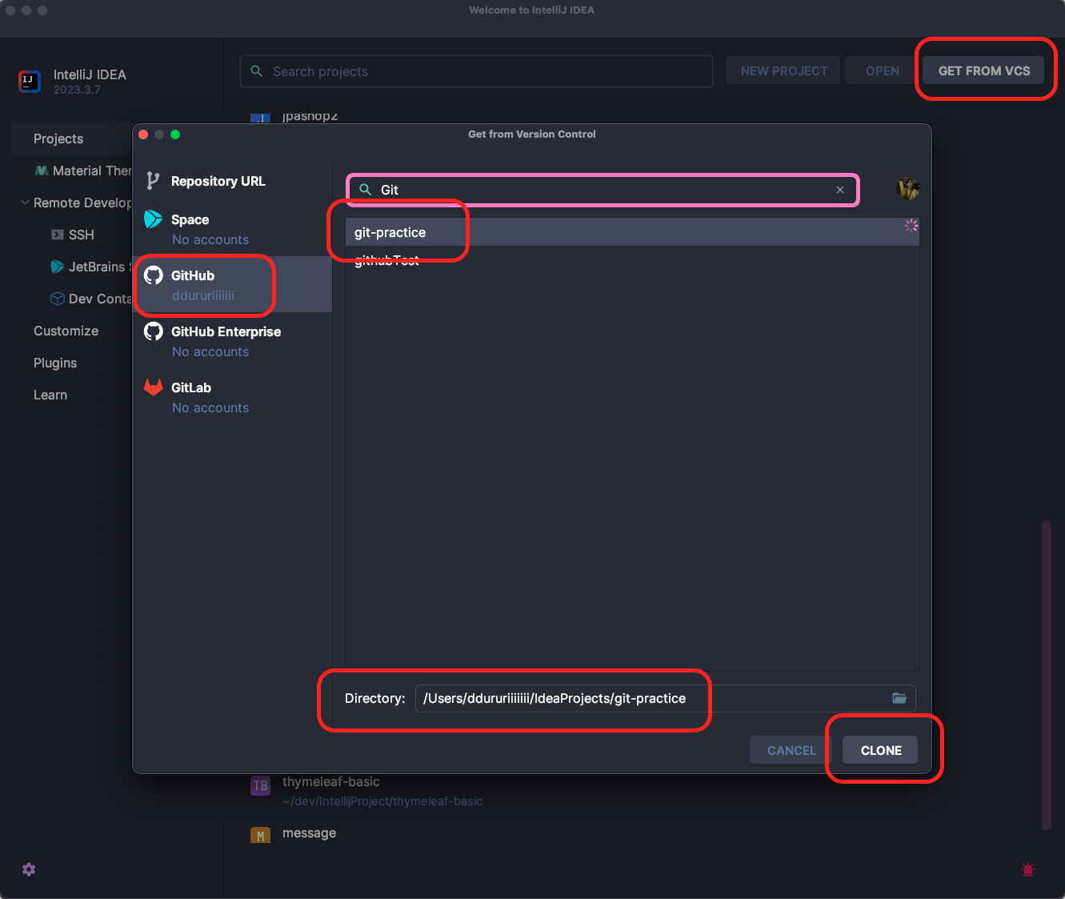Viewport: 1065px width, 899px height.
Task: Click the Get from VCS button
Action: click(x=984, y=70)
